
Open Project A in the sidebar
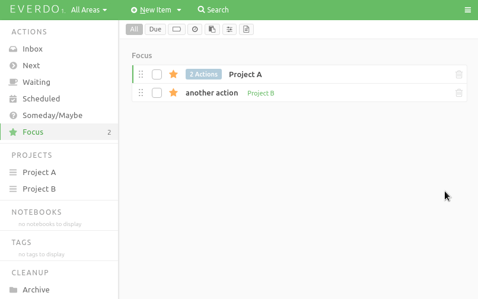coord(59,172)
